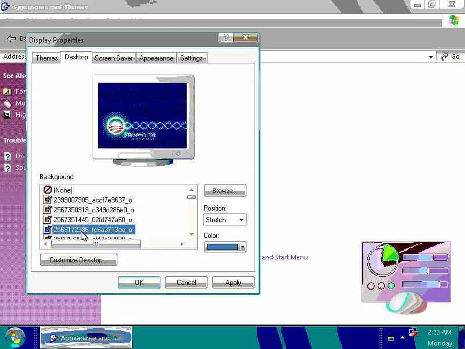
Task: Click the Browse... button
Action: click(225, 191)
